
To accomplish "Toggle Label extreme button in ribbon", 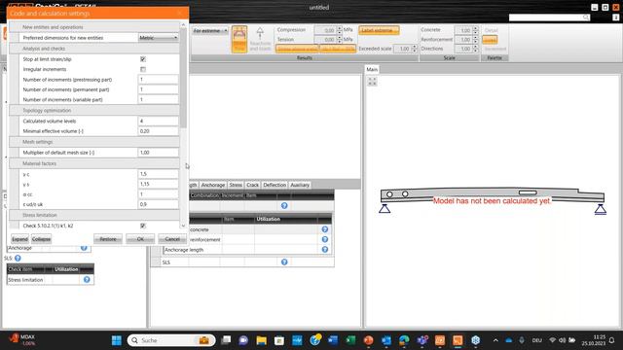I will (x=379, y=30).
